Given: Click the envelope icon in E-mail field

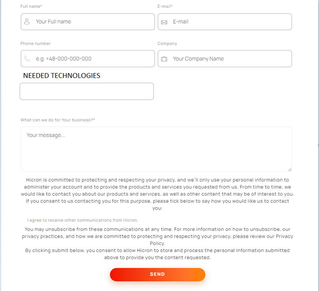Looking at the screenshot, I should 164,21.
